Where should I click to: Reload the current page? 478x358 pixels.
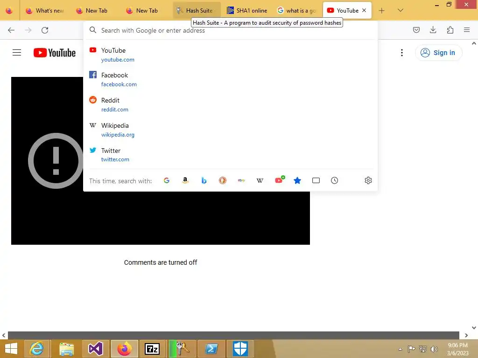tap(45, 30)
